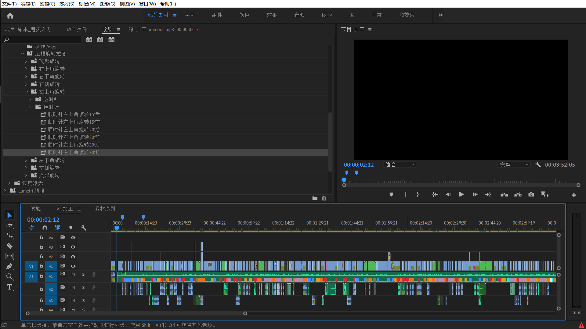Toggle the V2 track eye visibility

point(73,257)
